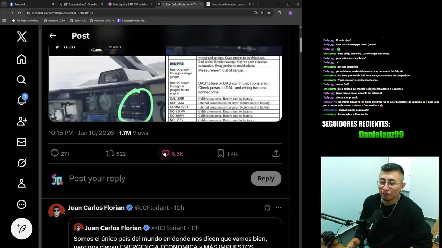Image resolution: width=442 pixels, height=248 pixels.
Task: Open the Extensions puzzle icon
Action: [x=279, y=13]
